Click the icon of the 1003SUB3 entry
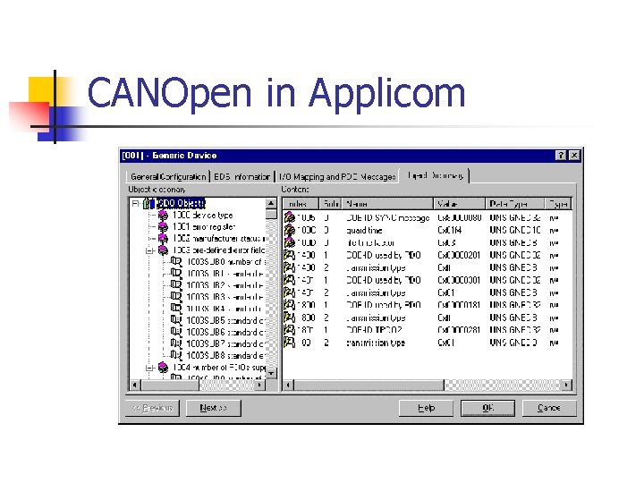Image resolution: width=644 pixels, height=483 pixels. (x=176, y=297)
